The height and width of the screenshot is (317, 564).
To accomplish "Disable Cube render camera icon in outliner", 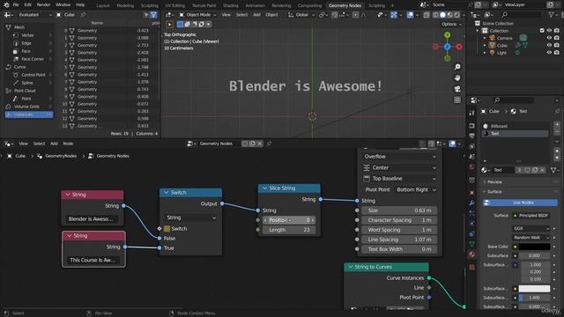I will (x=557, y=45).
